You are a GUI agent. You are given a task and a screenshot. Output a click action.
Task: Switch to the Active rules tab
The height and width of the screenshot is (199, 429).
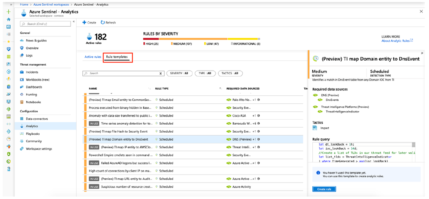(93, 57)
